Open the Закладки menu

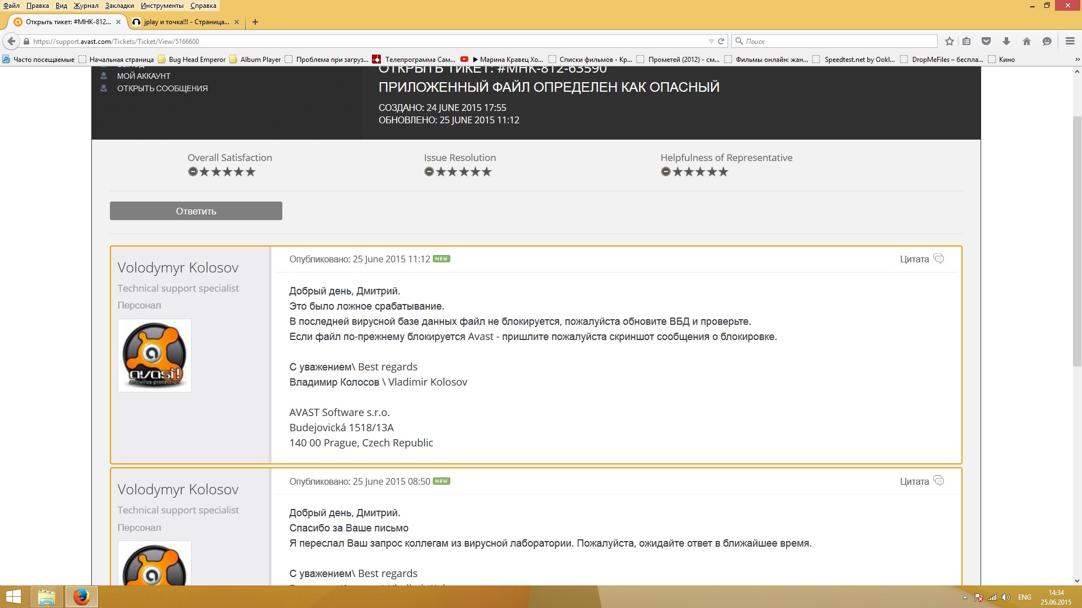pos(119,6)
